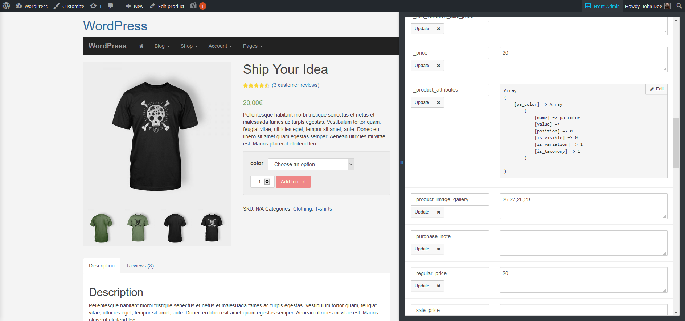This screenshot has height=321, width=685.
Task: Open the color option dropdown
Action: click(x=311, y=164)
